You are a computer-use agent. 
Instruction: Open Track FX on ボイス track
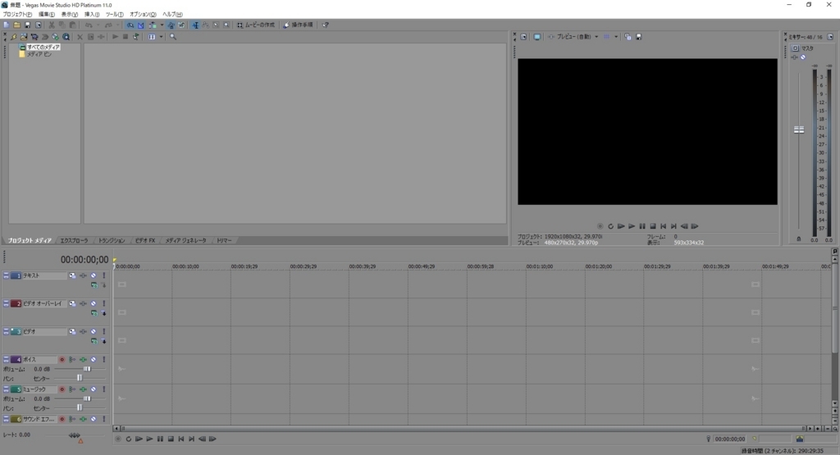tap(83, 360)
